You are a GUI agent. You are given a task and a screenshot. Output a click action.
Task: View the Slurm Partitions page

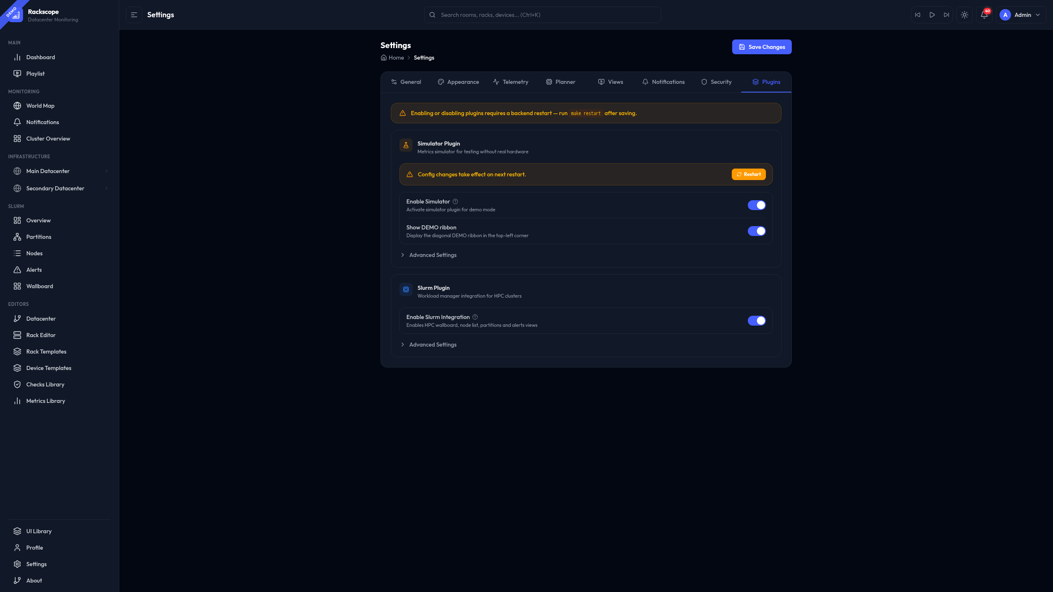pos(38,237)
